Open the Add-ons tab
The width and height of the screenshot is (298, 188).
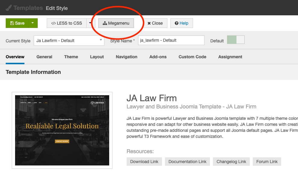pyautogui.click(x=158, y=57)
